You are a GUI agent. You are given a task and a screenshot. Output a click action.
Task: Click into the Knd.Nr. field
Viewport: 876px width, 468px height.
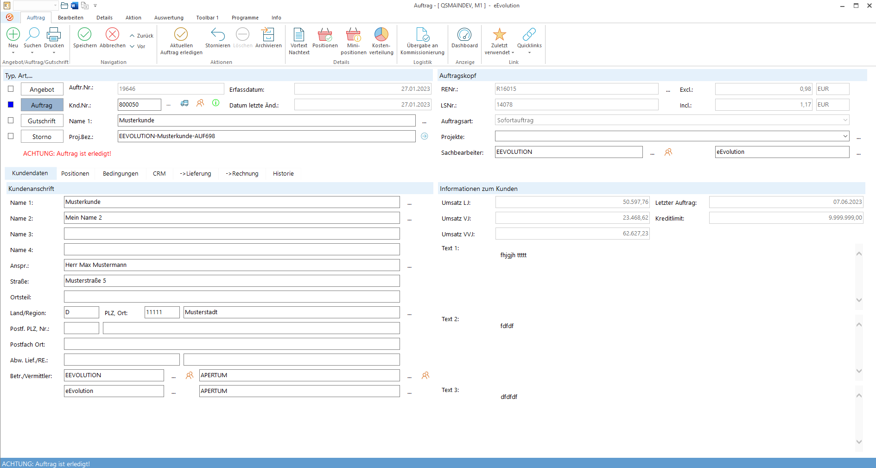click(x=140, y=105)
